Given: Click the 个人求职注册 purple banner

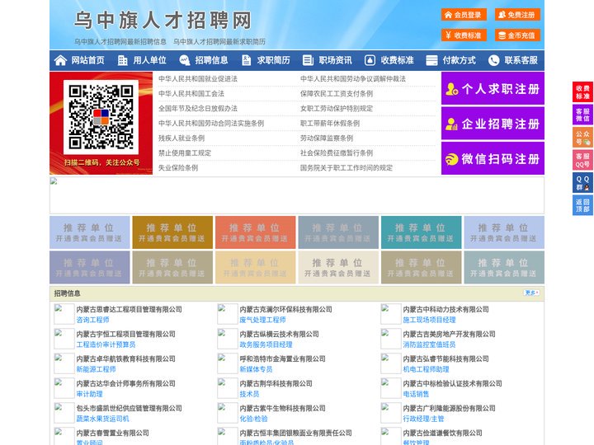Looking at the screenshot, I should tap(493, 88).
